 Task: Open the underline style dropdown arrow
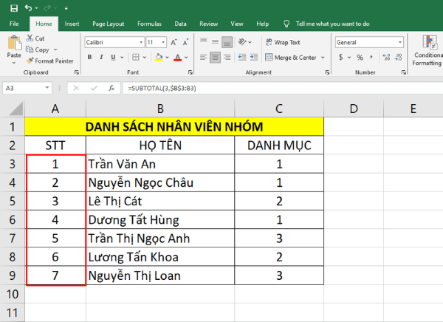pos(122,58)
